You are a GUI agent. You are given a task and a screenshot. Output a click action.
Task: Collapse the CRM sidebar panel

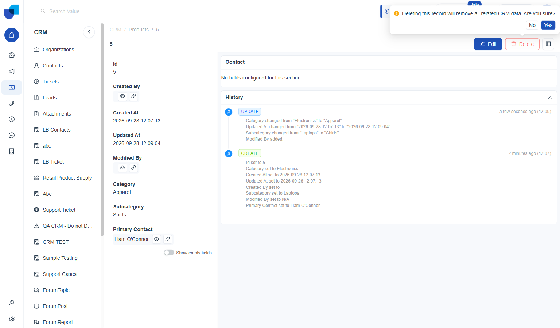[x=89, y=32]
